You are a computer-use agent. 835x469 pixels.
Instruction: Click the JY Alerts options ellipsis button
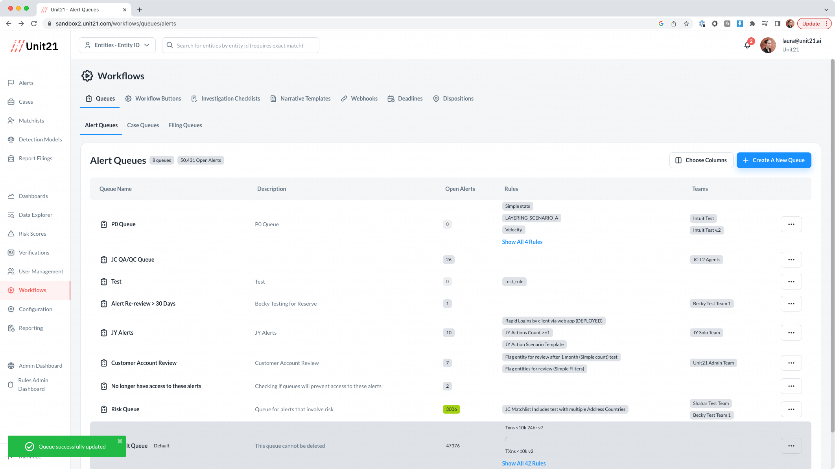click(x=791, y=333)
